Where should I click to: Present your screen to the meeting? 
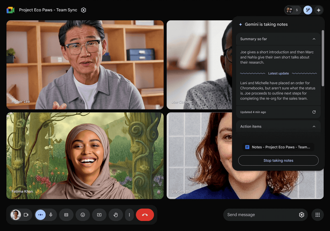(x=99, y=215)
